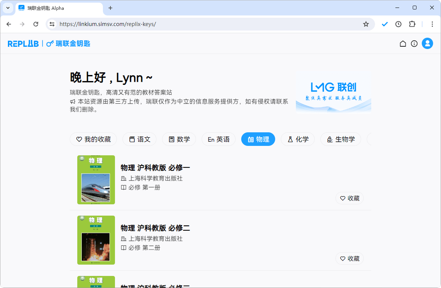Open a new browser tab
Viewport: 441px width, 288px height.
coord(110,8)
